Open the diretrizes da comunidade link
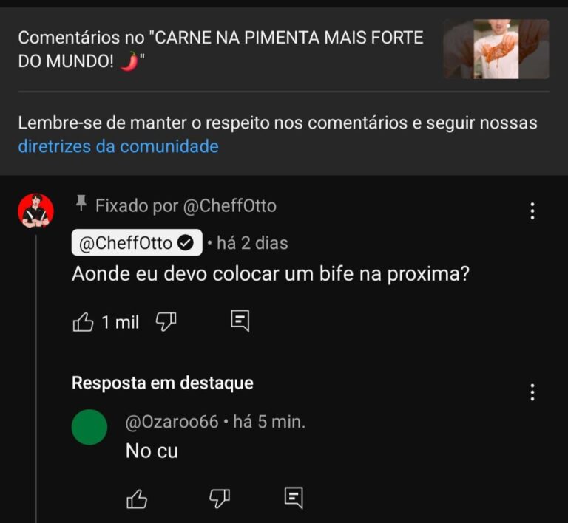This screenshot has width=568, height=523. (x=118, y=146)
